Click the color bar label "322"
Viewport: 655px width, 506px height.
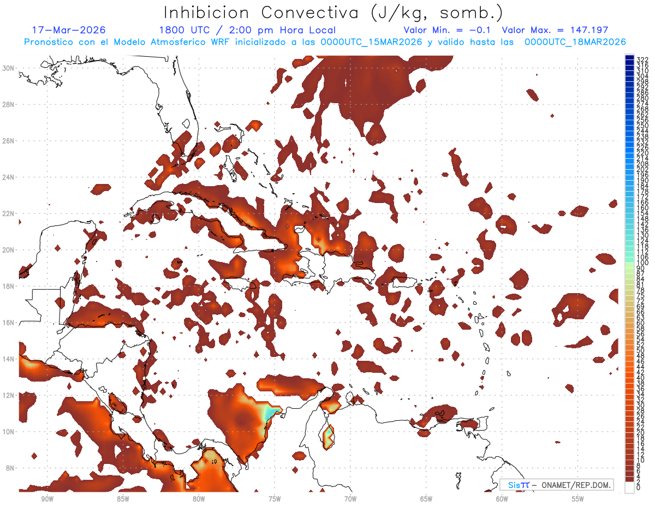642,59
